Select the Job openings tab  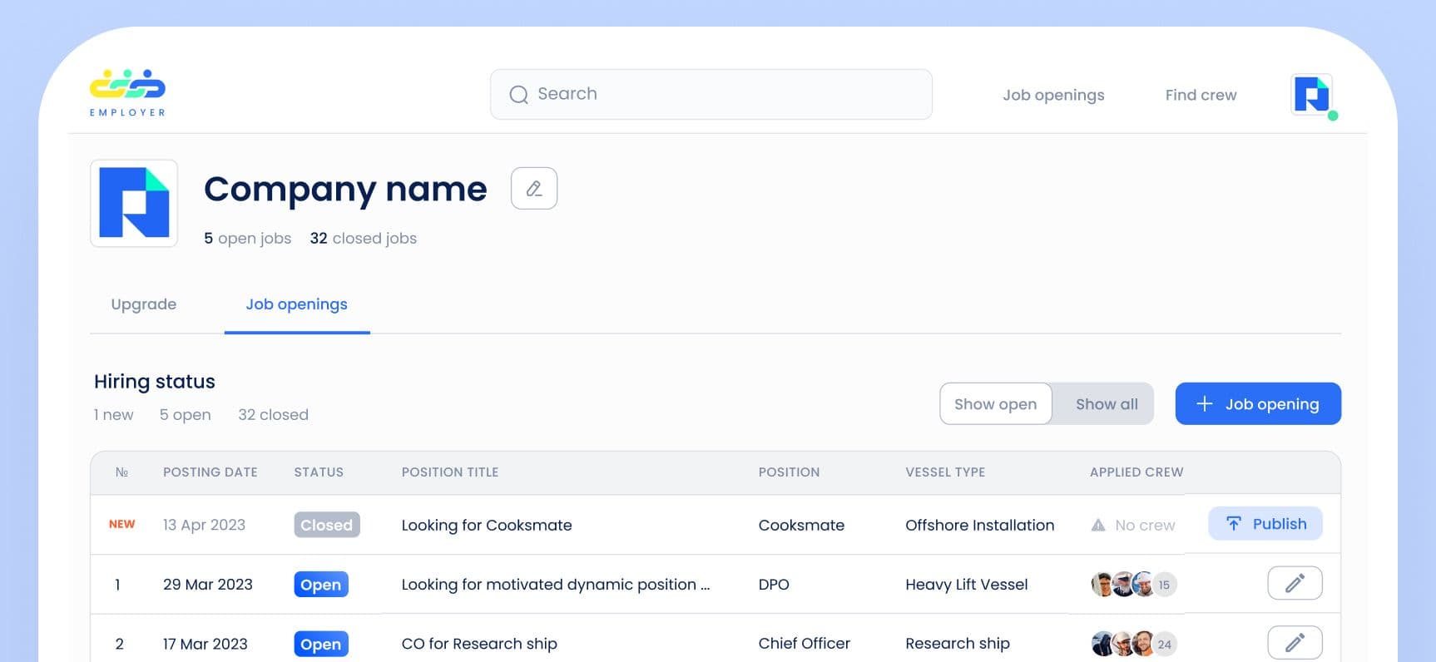[x=297, y=304]
